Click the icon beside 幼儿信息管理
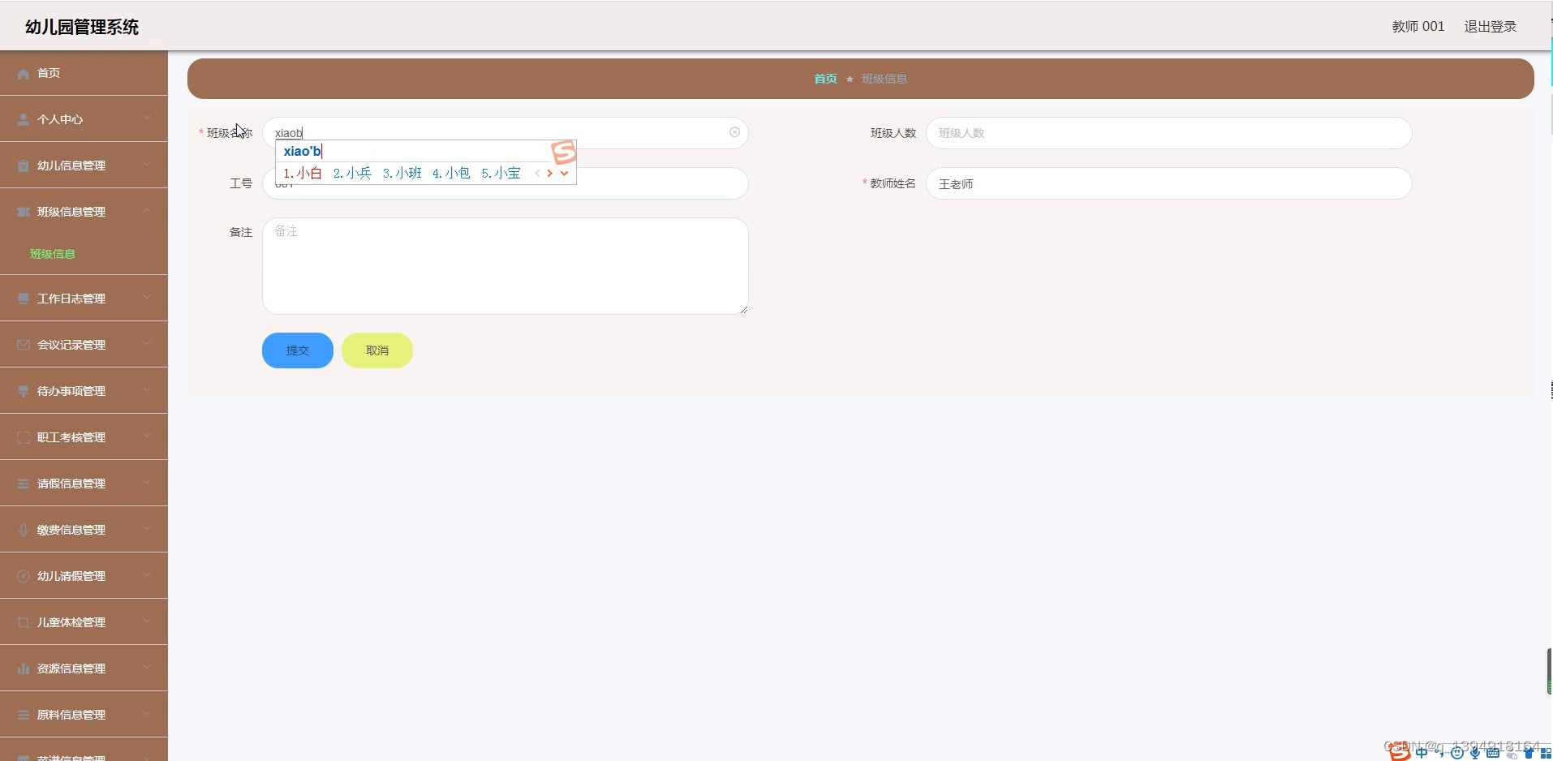Screen dimensions: 1553x761 (x=24, y=166)
